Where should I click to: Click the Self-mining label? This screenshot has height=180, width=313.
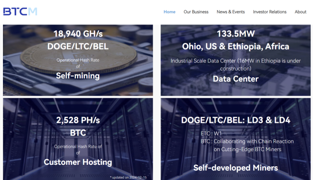[78, 76]
